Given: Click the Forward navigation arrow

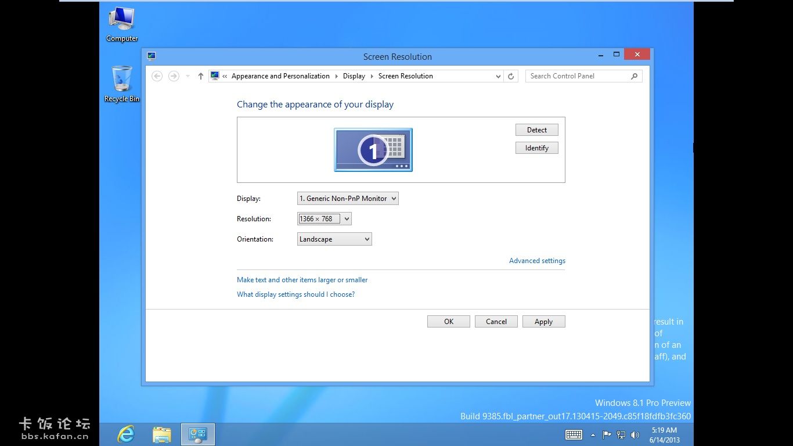Looking at the screenshot, I should 174,76.
